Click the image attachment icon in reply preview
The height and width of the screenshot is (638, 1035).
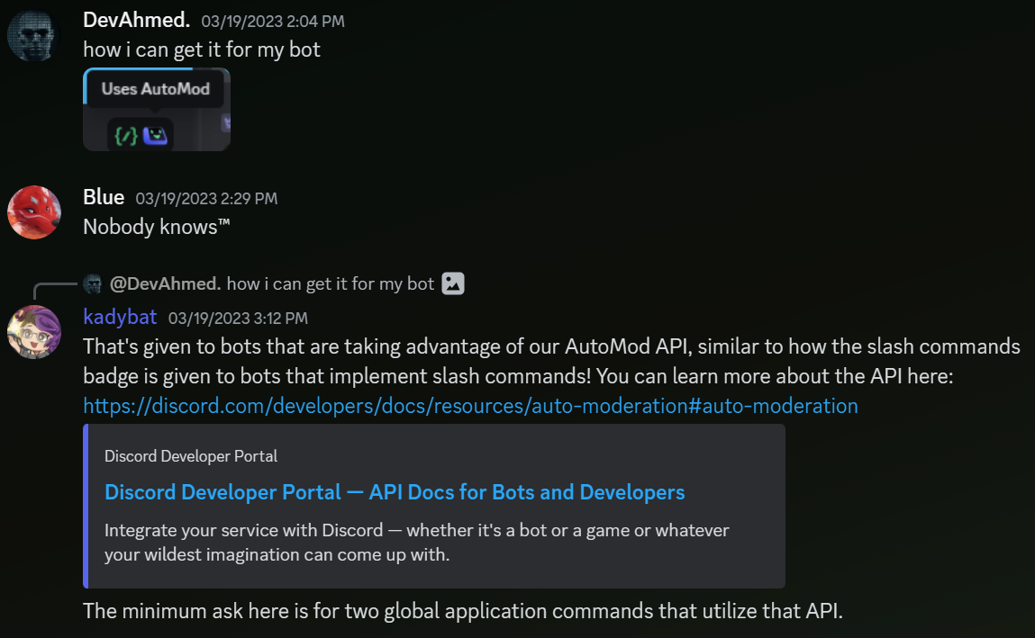click(x=453, y=283)
